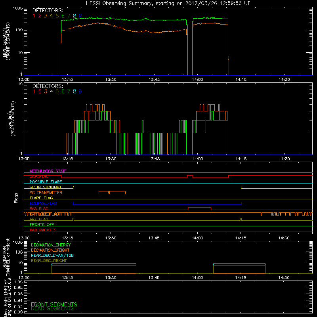Click FRONT SEGMENTS label in livetime panel
This screenshot has width=317, height=317.
(x=54, y=304)
